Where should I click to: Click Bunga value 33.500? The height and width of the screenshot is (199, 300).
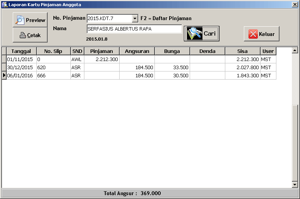coord(172,67)
